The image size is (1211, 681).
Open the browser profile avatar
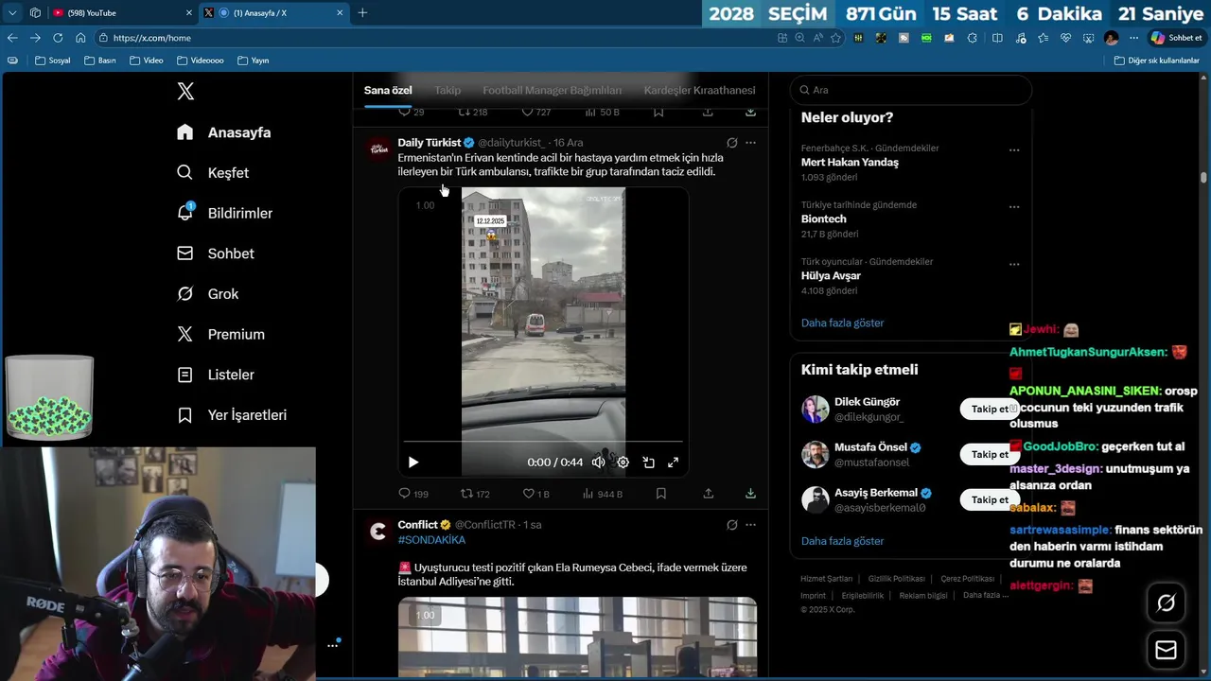coord(1112,38)
